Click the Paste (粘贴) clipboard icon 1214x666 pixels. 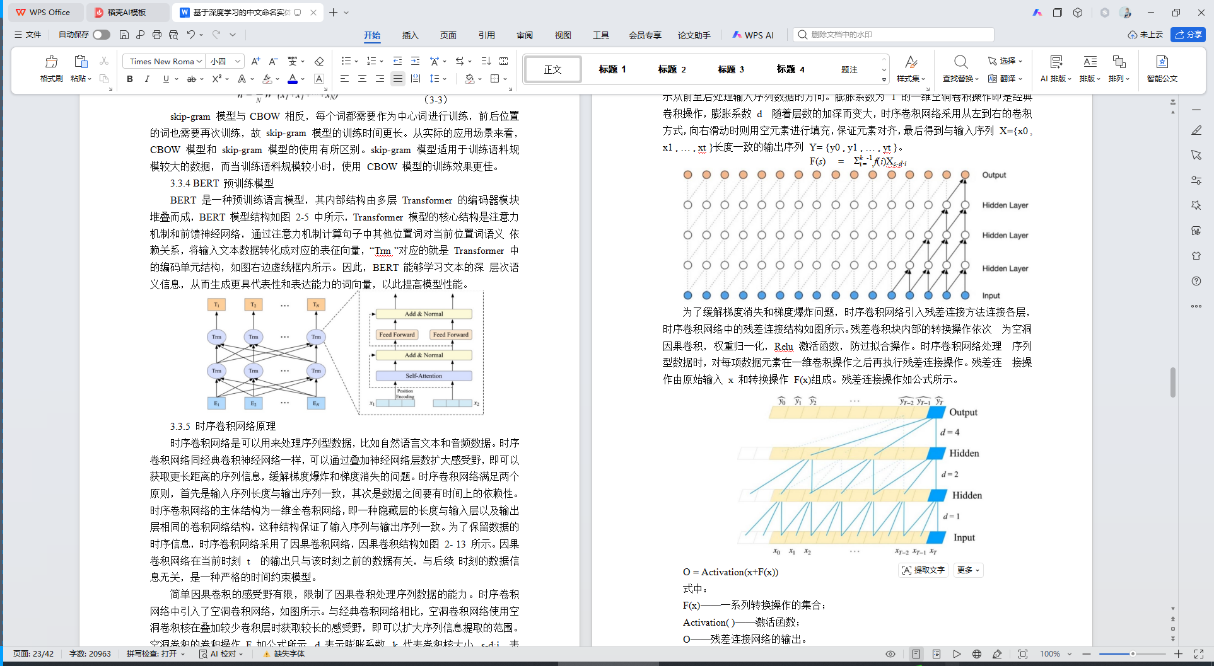(x=80, y=62)
